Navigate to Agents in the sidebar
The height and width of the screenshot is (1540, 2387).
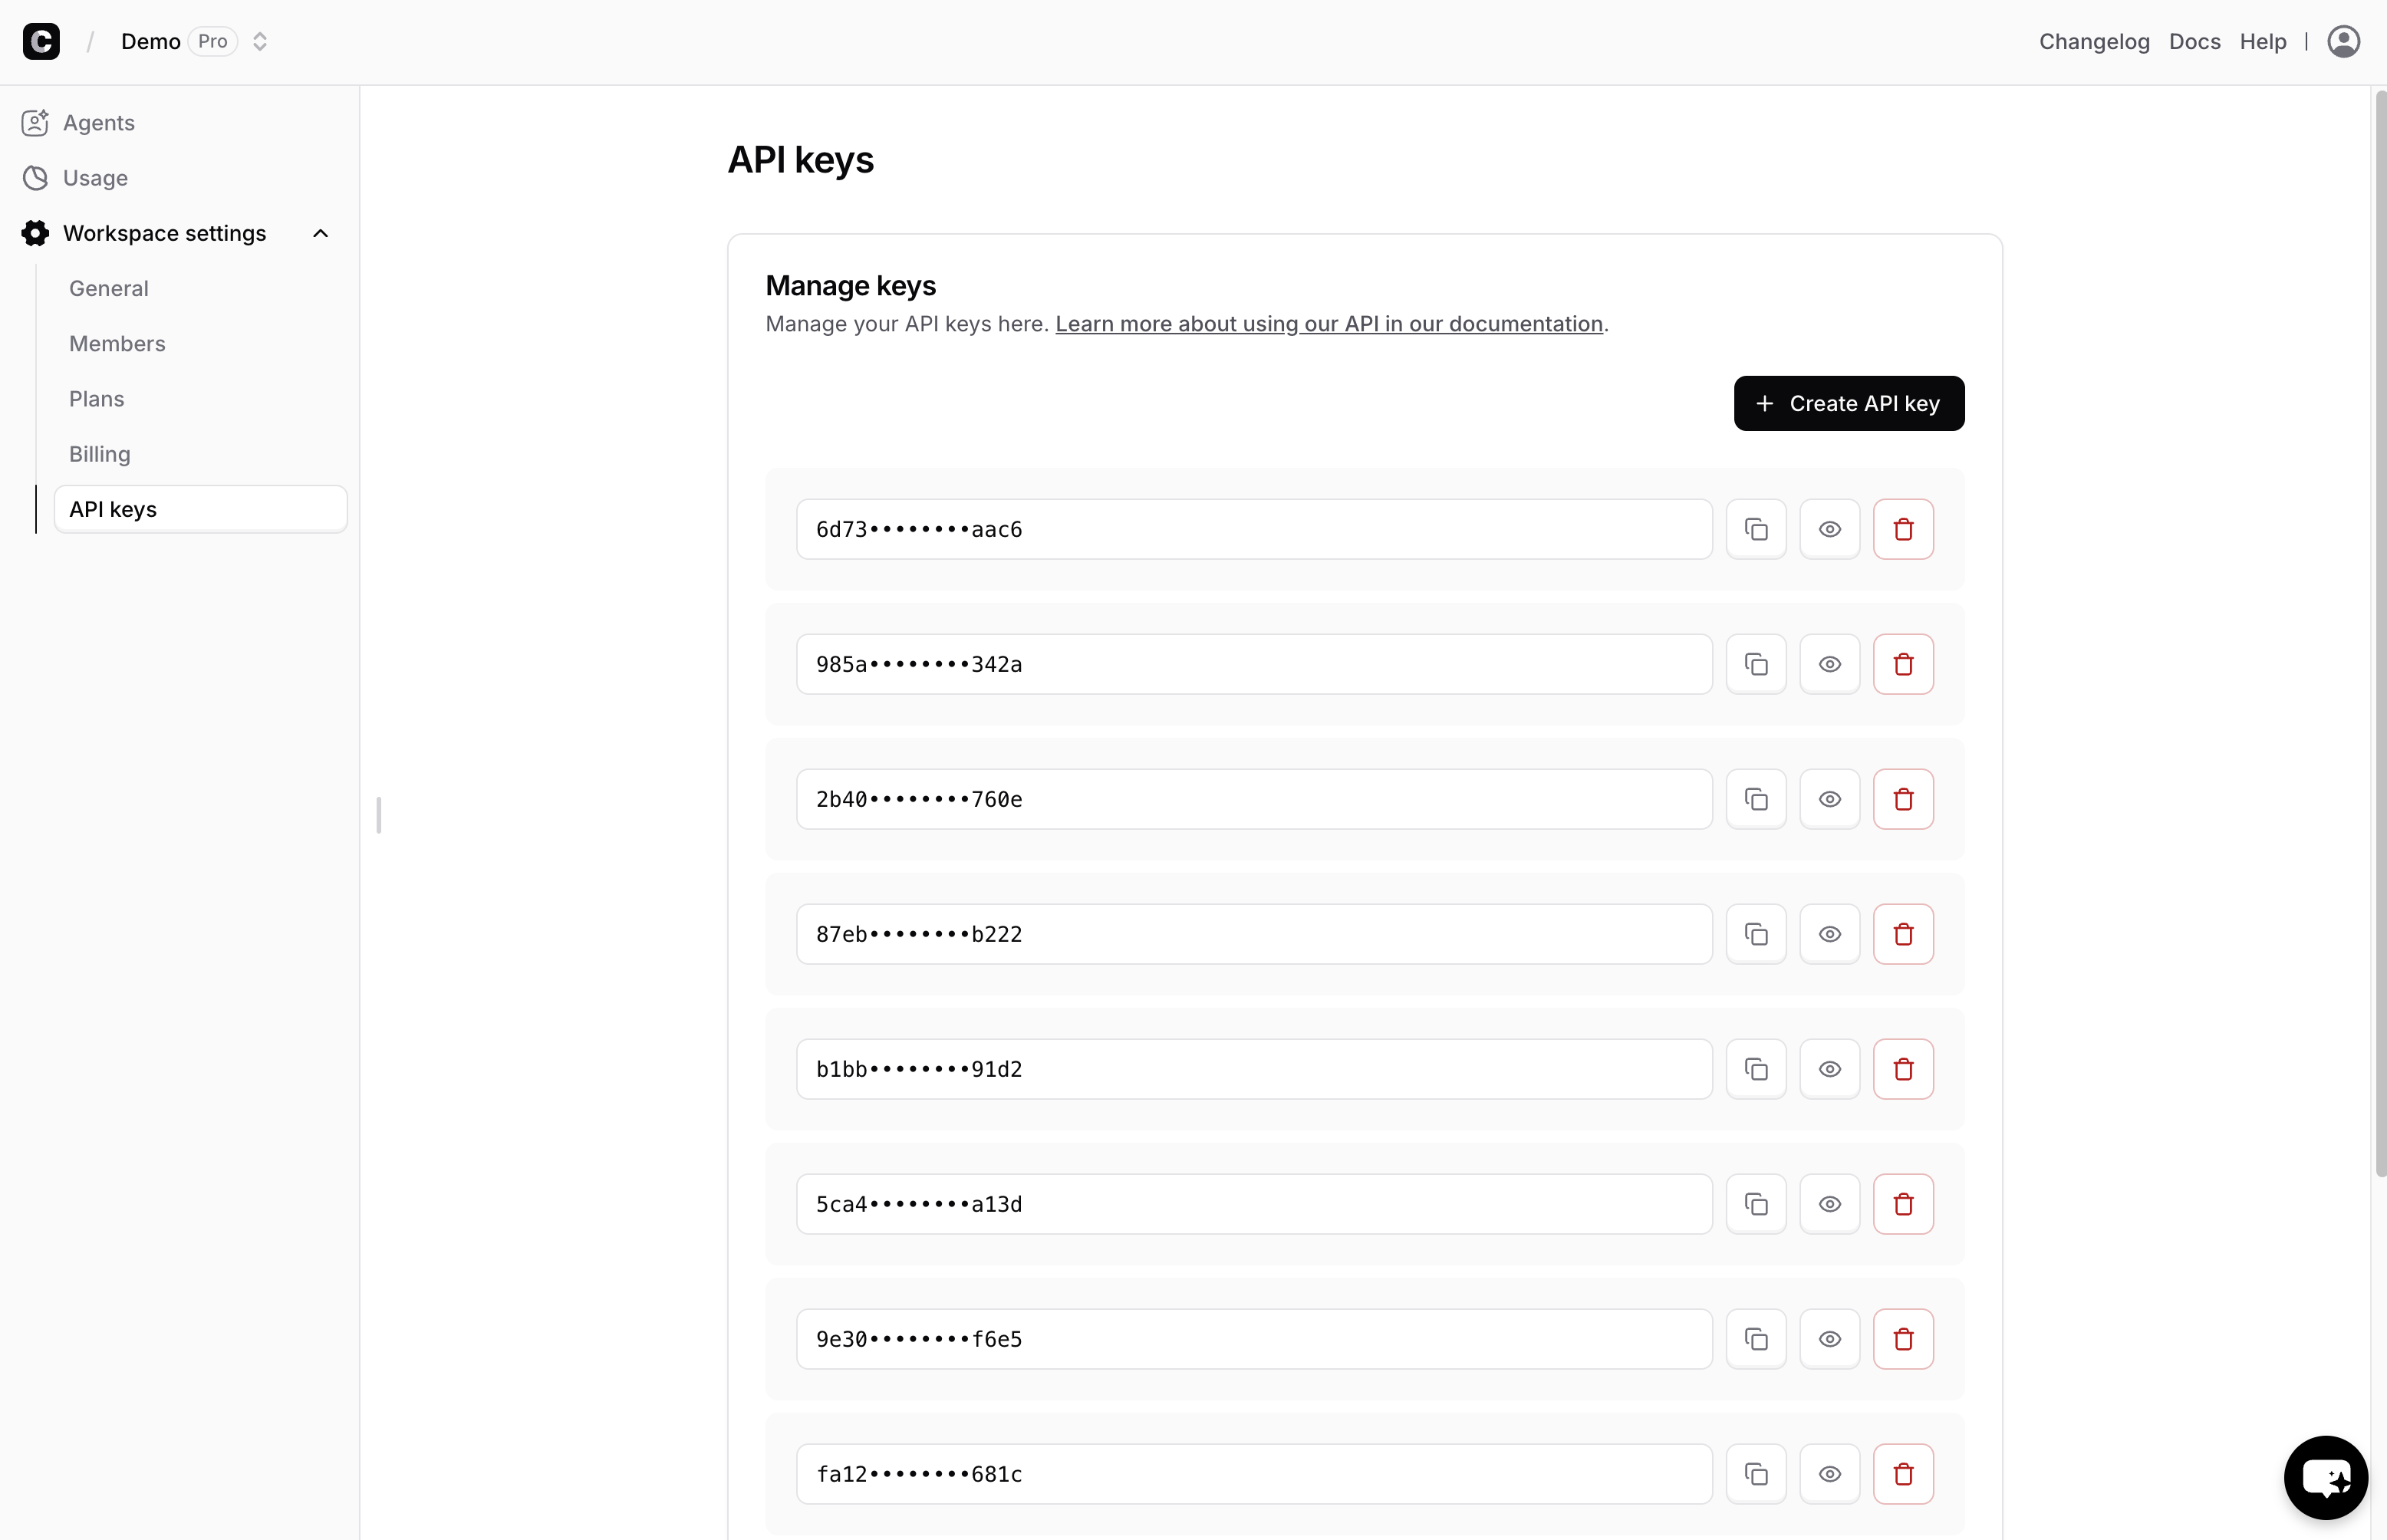tap(98, 123)
